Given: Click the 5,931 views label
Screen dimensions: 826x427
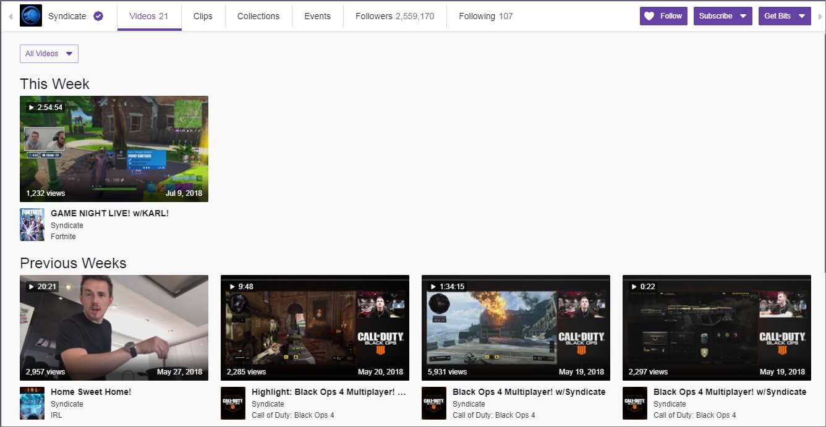Looking at the screenshot, I should [447, 372].
